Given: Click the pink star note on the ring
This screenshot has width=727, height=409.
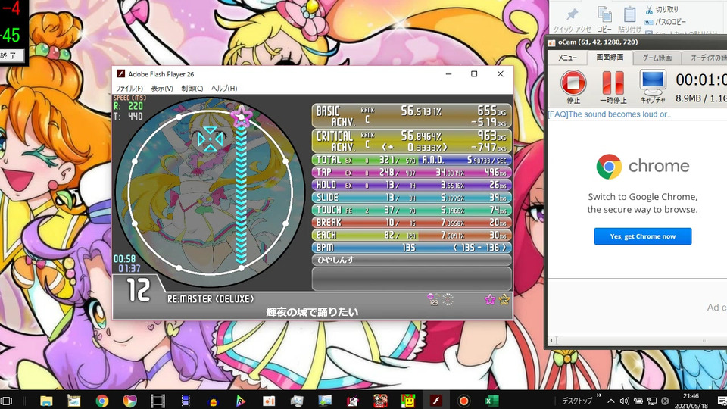Looking at the screenshot, I should click(x=242, y=117).
